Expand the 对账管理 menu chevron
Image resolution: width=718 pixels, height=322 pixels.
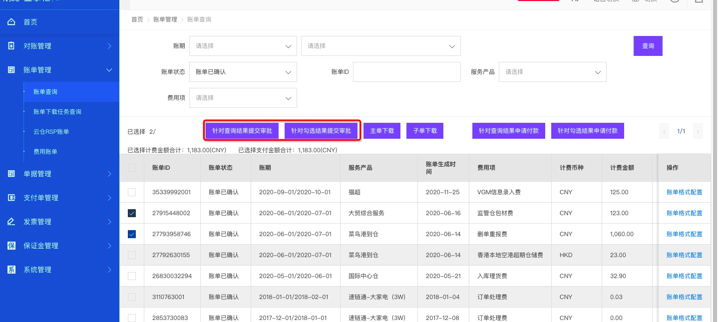(109, 46)
